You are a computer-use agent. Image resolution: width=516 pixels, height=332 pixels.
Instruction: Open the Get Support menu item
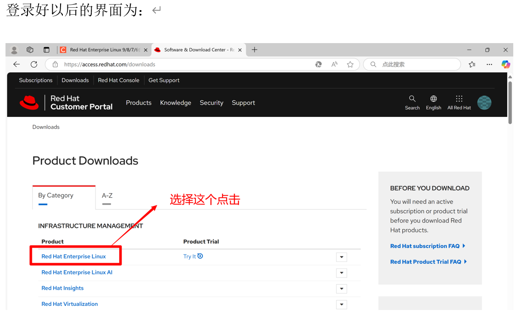click(x=164, y=80)
